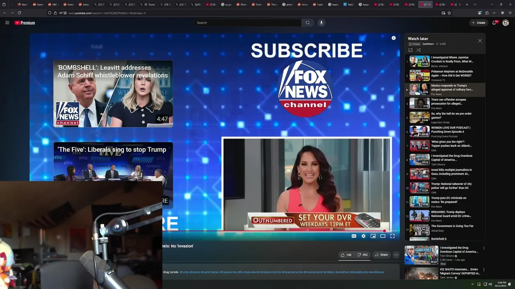The width and height of the screenshot is (515, 289).
Task: Play 'Trump: National takeover of city police' item
Action: point(445,188)
